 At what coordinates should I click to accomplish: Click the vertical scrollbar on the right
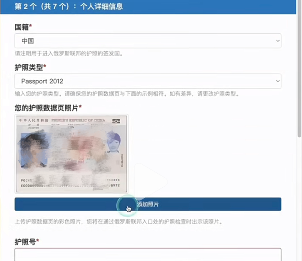pyautogui.click(x=299, y=81)
